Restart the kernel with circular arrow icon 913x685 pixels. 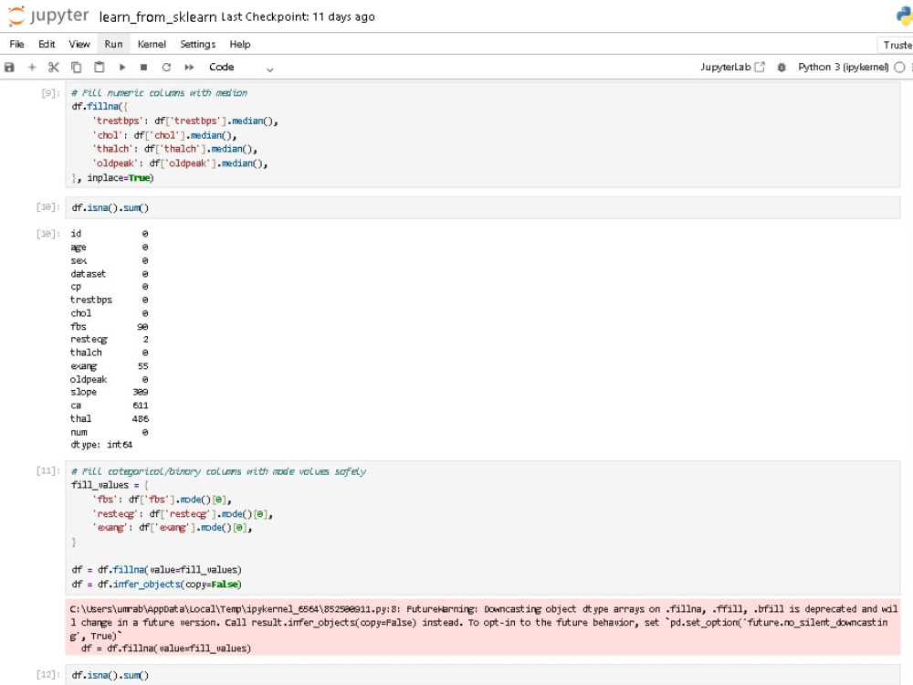click(x=166, y=68)
